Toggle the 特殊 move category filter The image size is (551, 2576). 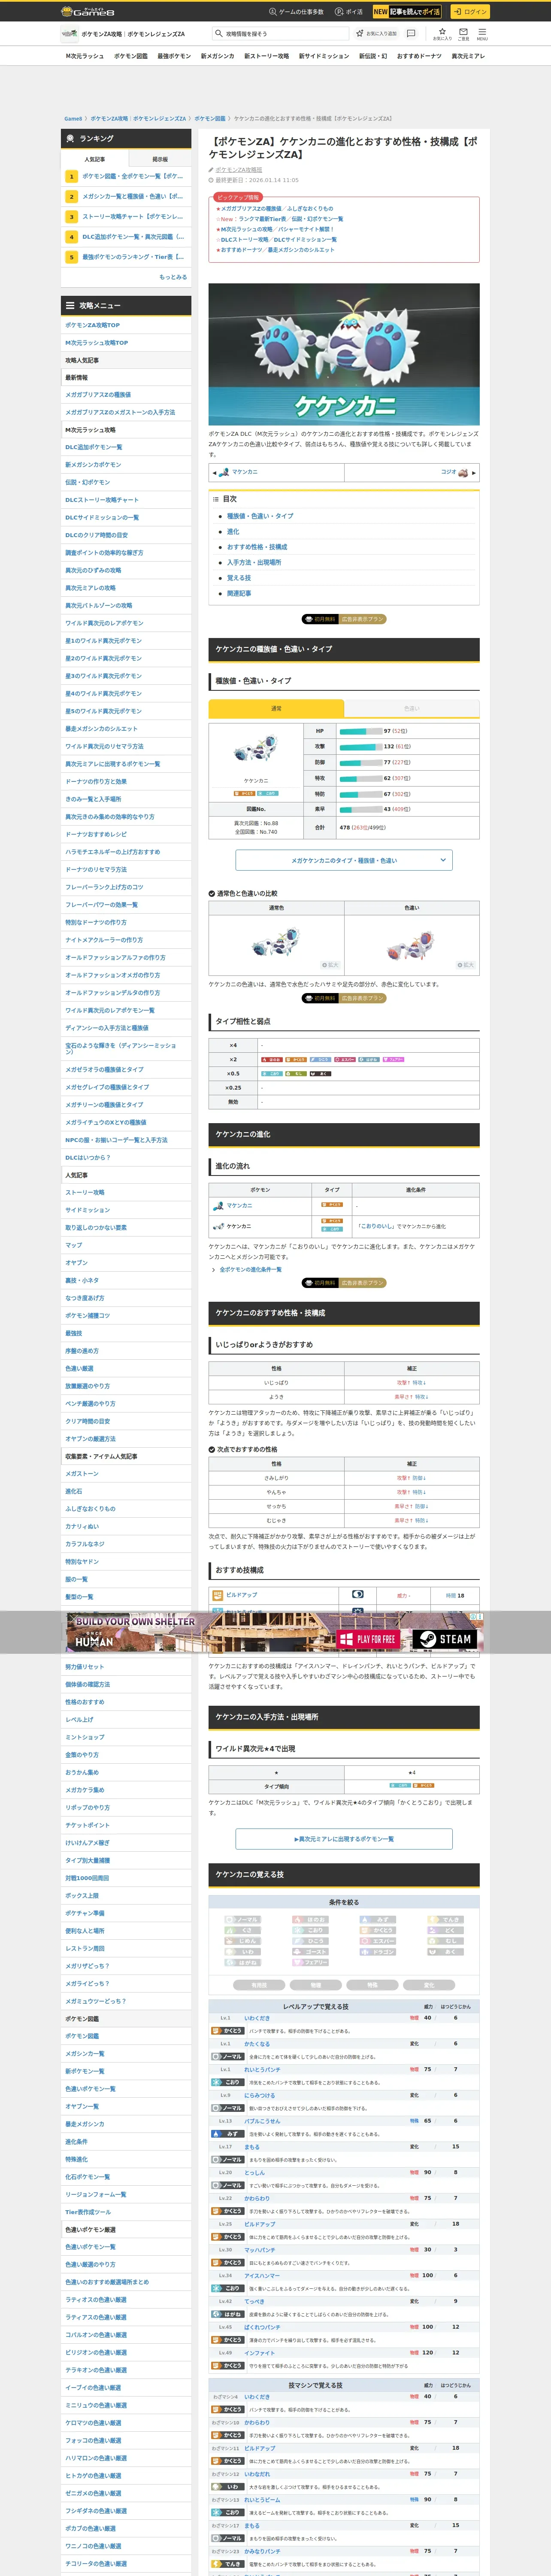(x=372, y=1985)
